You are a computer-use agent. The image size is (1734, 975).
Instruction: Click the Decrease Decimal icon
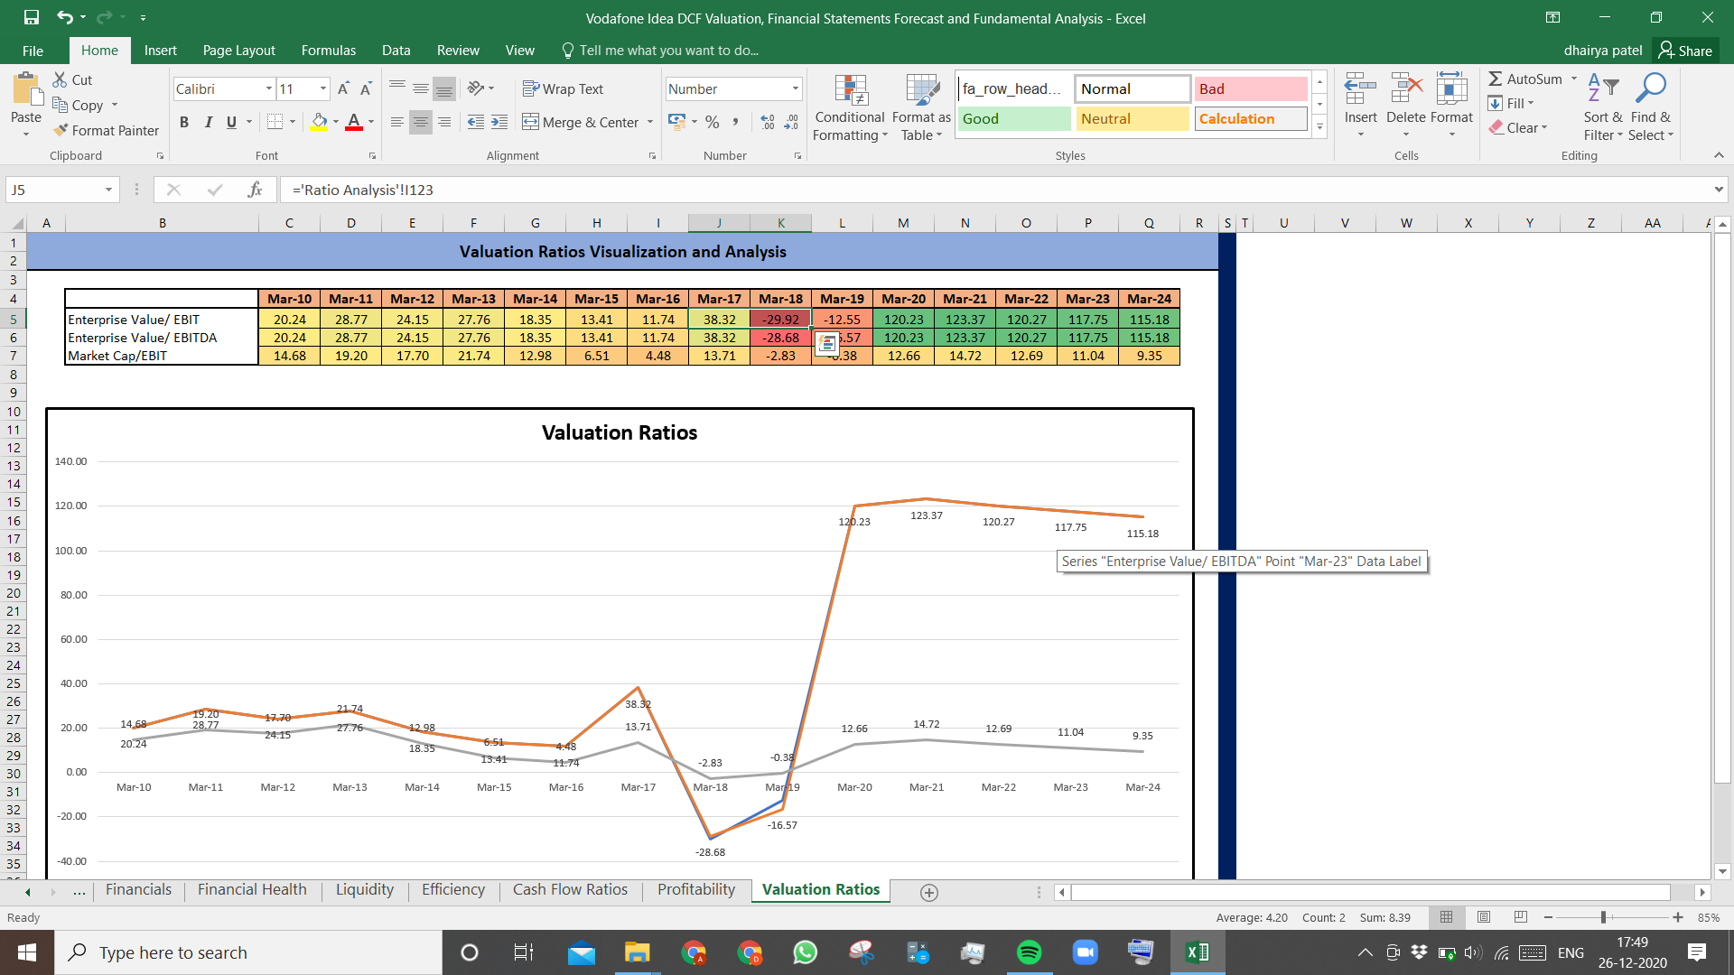click(x=791, y=122)
